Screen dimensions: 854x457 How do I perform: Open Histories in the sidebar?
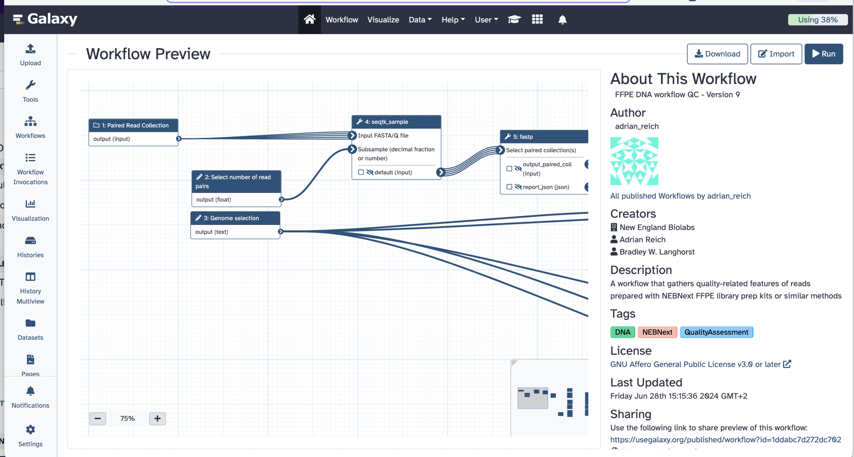point(30,247)
